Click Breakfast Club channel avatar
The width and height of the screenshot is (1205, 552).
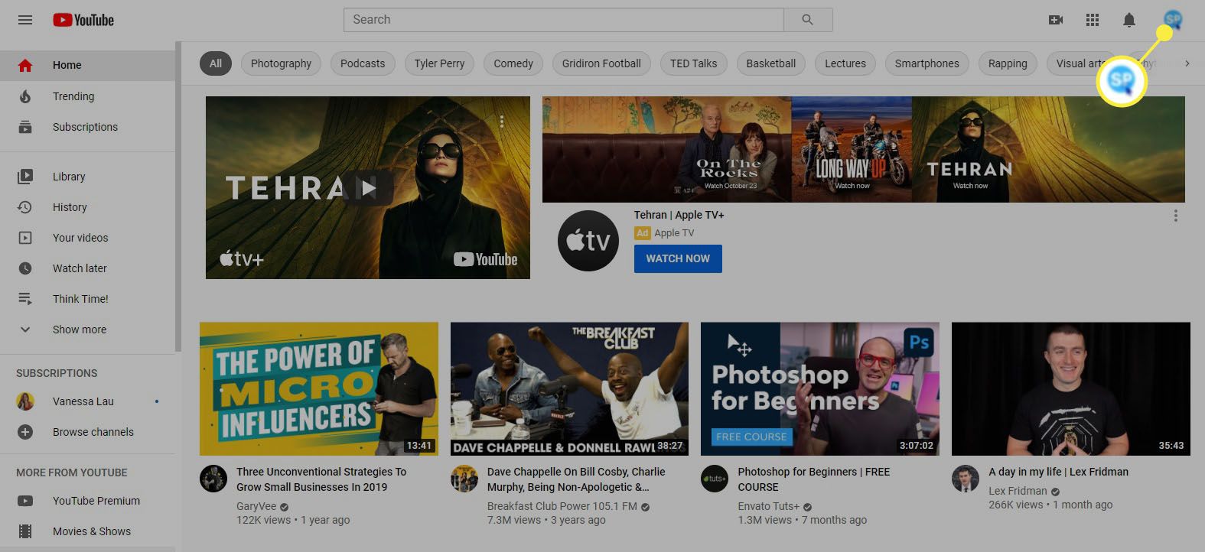pyautogui.click(x=464, y=479)
